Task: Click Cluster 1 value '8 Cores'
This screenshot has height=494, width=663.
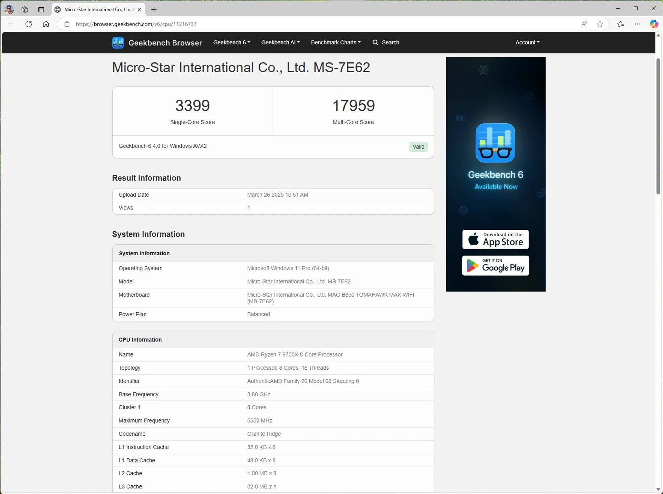Action: click(x=257, y=408)
